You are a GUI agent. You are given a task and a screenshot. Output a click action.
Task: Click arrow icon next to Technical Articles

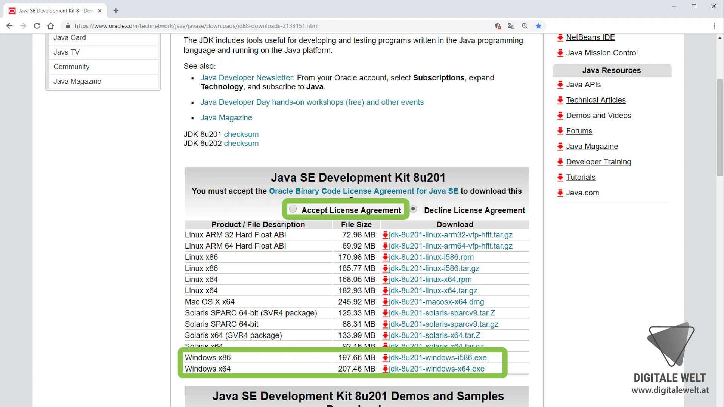(x=560, y=100)
